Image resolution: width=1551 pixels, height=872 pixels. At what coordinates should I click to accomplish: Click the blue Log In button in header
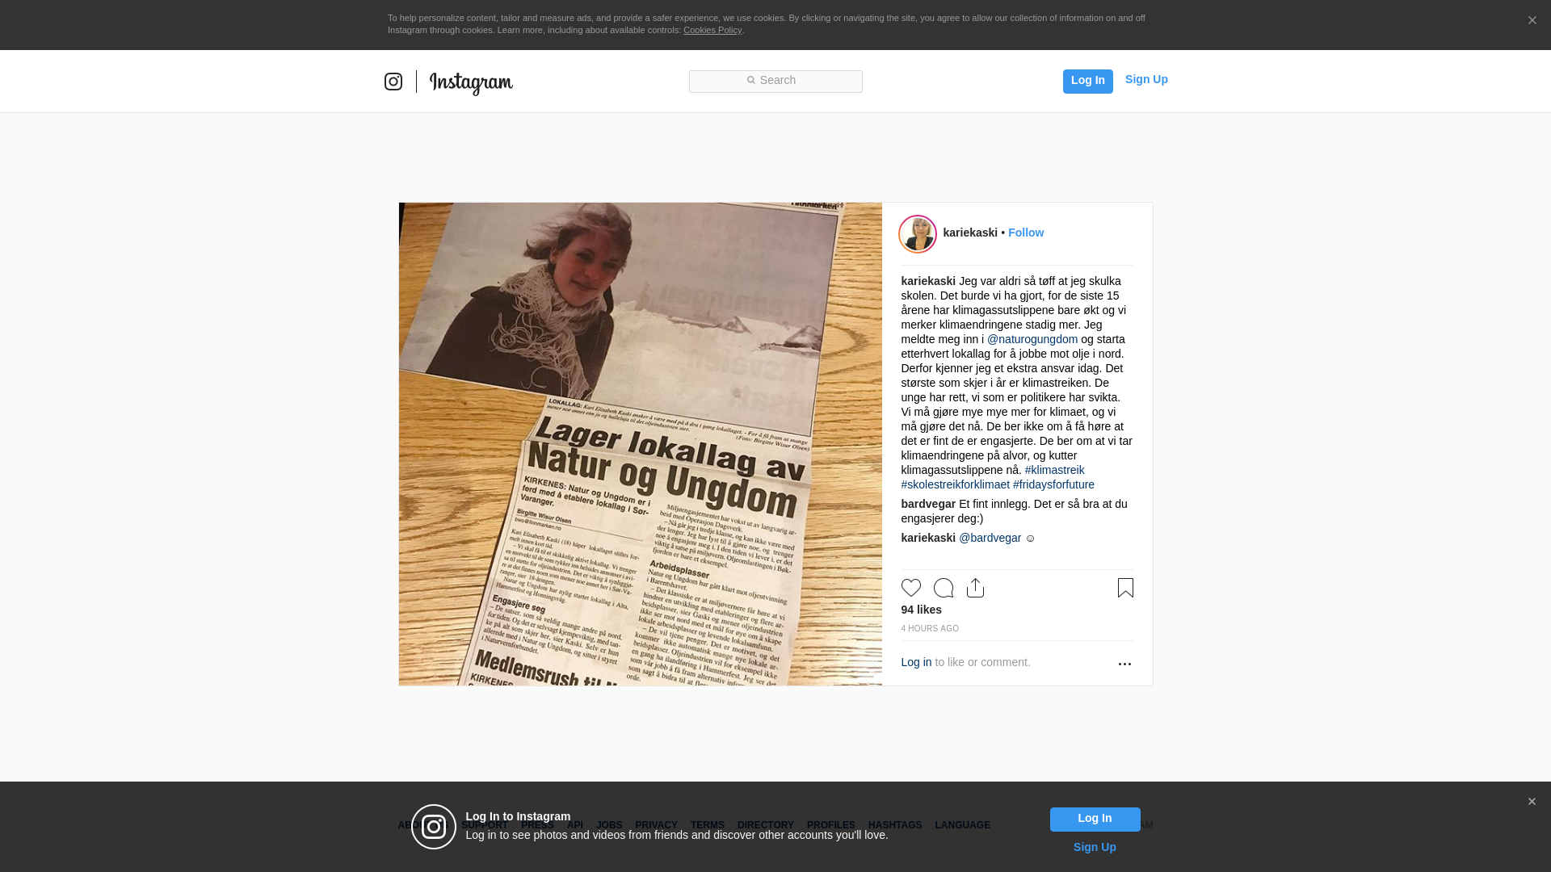[1087, 81]
